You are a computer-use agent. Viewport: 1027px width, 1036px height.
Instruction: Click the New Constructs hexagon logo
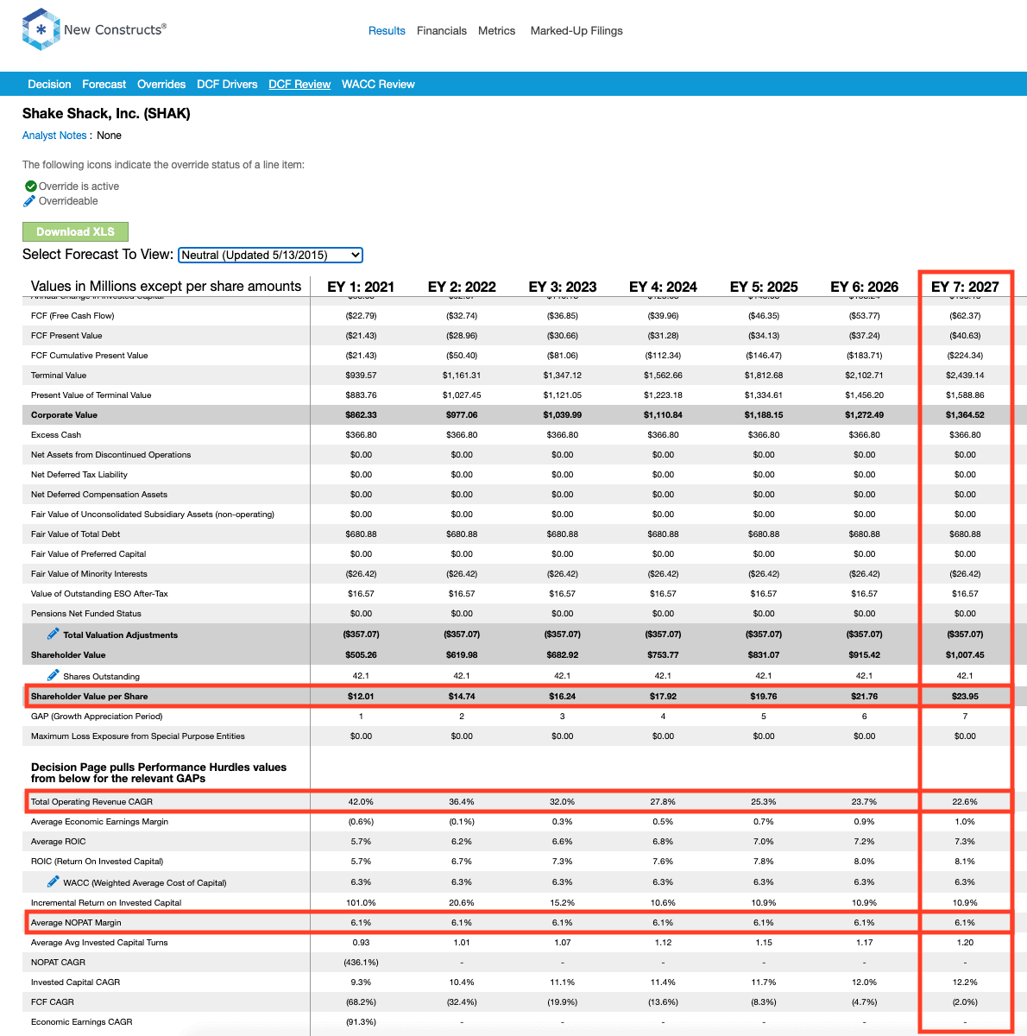point(41,29)
